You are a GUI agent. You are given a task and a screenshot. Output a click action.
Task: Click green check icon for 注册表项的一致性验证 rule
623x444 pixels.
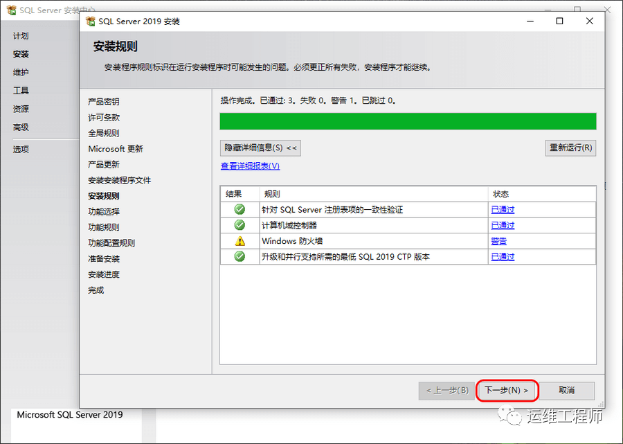pos(240,209)
